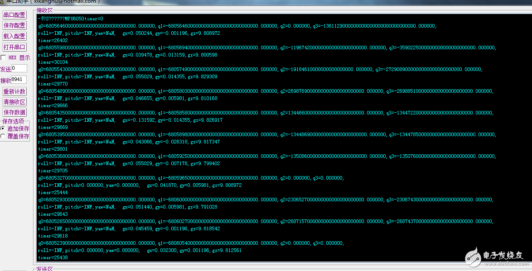Click the 保存选项 group label
Image resolution: width=532 pixels, height=271 pixels.
click(x=14, y=121)
